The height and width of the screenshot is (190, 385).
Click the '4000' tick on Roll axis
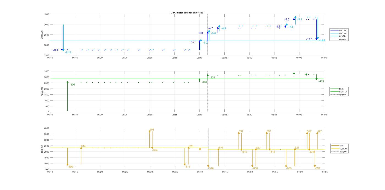pos(46,128)
